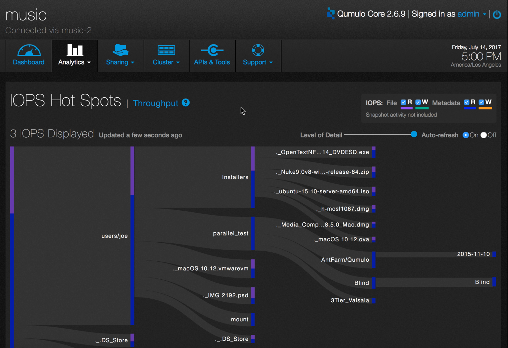Open the Dashboard gauge icon
508x348 pixels.
click(29, 50)
